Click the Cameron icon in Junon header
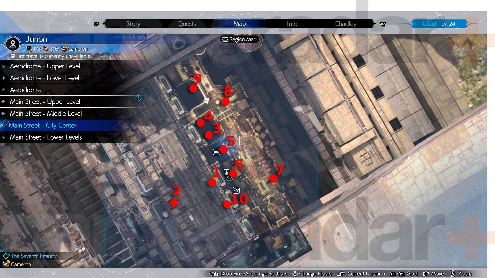This screenshot has width=495, height=278. click(x=64, y=49)
